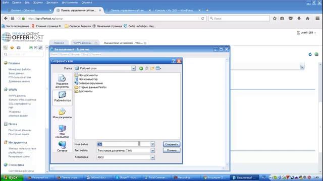323x181 pixels.
Task: Click the RU language indicator in tray
Action: (x=263, y=177)
